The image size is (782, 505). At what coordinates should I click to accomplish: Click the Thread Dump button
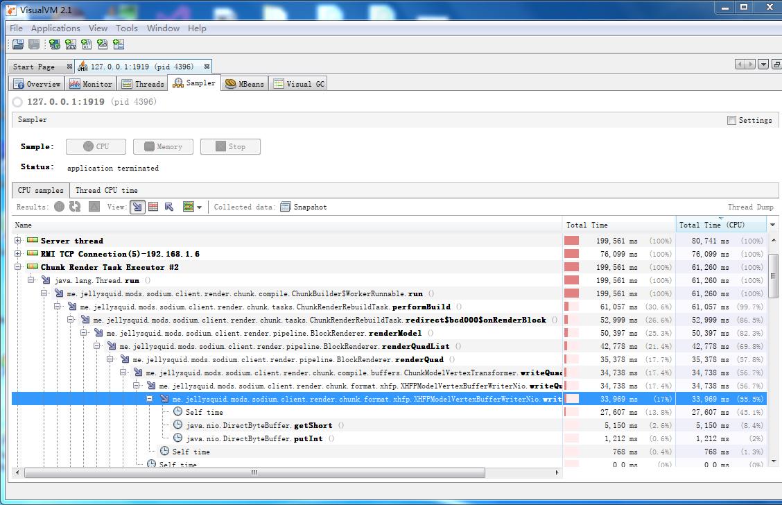[751, 207]
